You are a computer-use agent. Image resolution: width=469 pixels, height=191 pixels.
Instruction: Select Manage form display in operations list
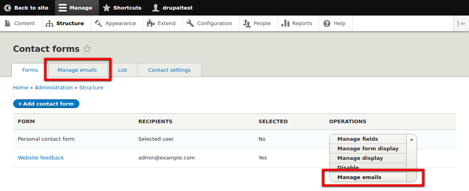368,149
